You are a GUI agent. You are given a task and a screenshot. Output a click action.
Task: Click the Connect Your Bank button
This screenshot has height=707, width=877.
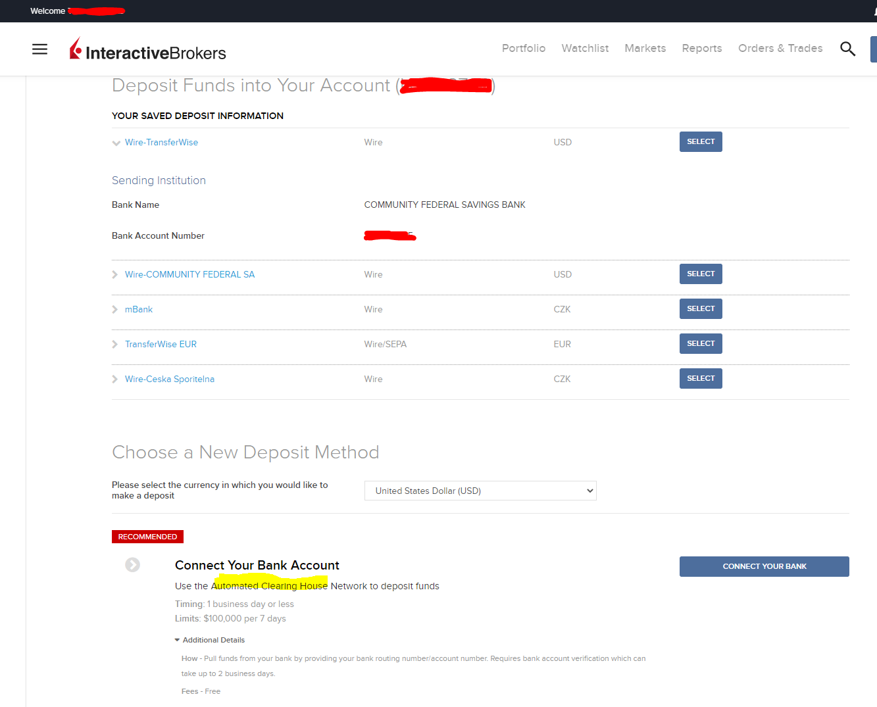point(764,566)
